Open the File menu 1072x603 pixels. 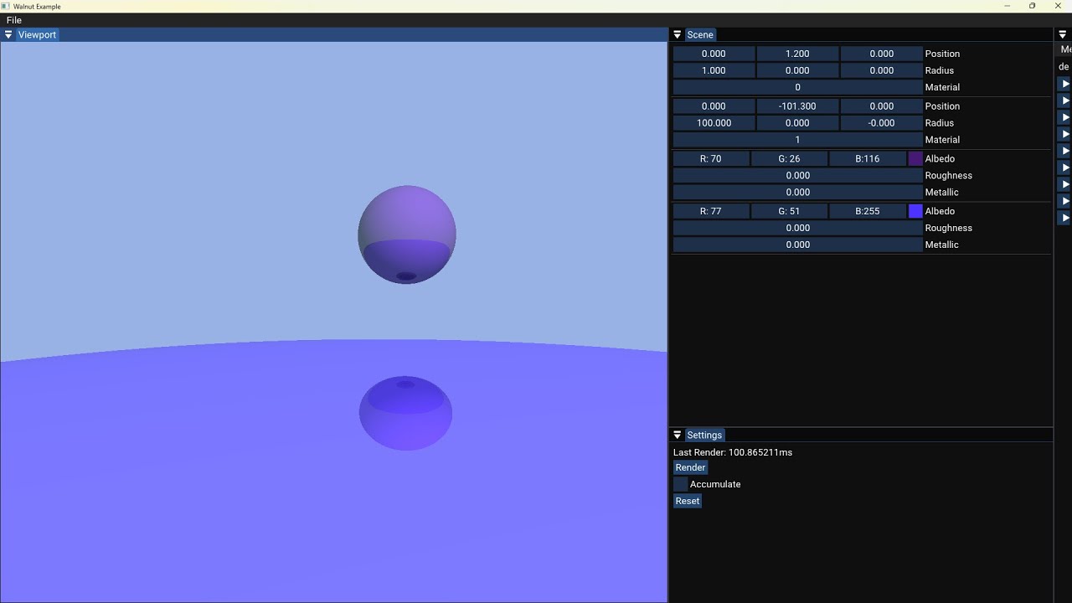14,20
